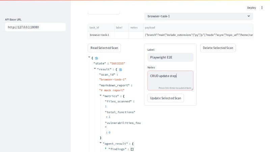Click the Deploy button
This screenshot has width=270, height=152.
[x=251, y=8]
